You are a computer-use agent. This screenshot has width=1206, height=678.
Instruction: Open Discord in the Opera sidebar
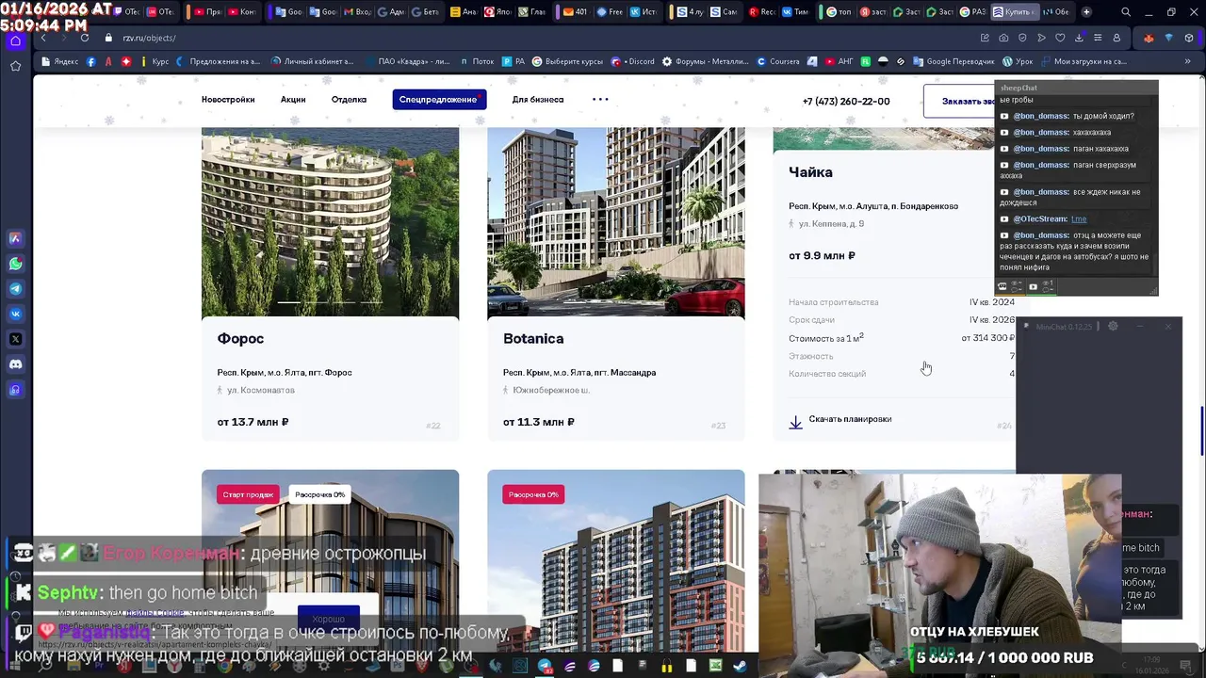15,364
